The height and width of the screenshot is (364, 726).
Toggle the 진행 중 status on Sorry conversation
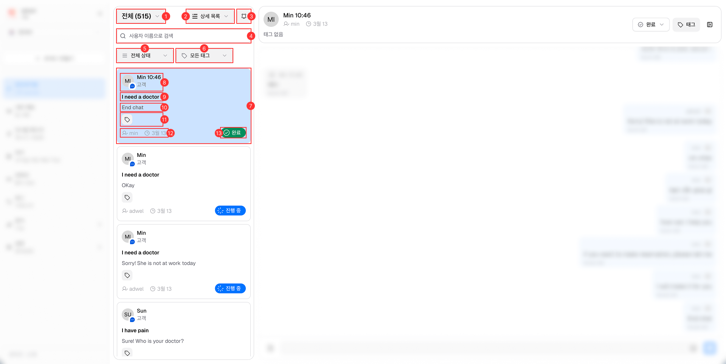pos(230,288)
